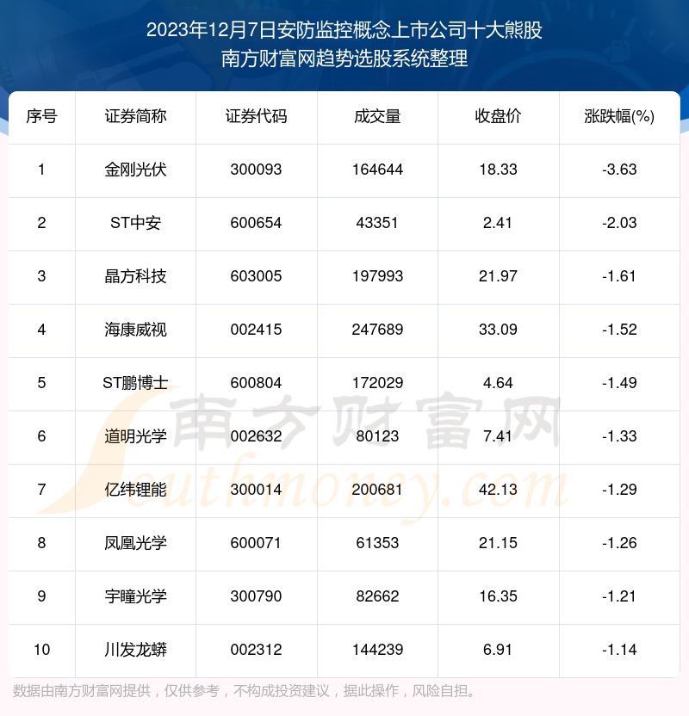Click the change value -2.03
The height and width of the screenshot is (716, 689).
(x=619, y=223)
